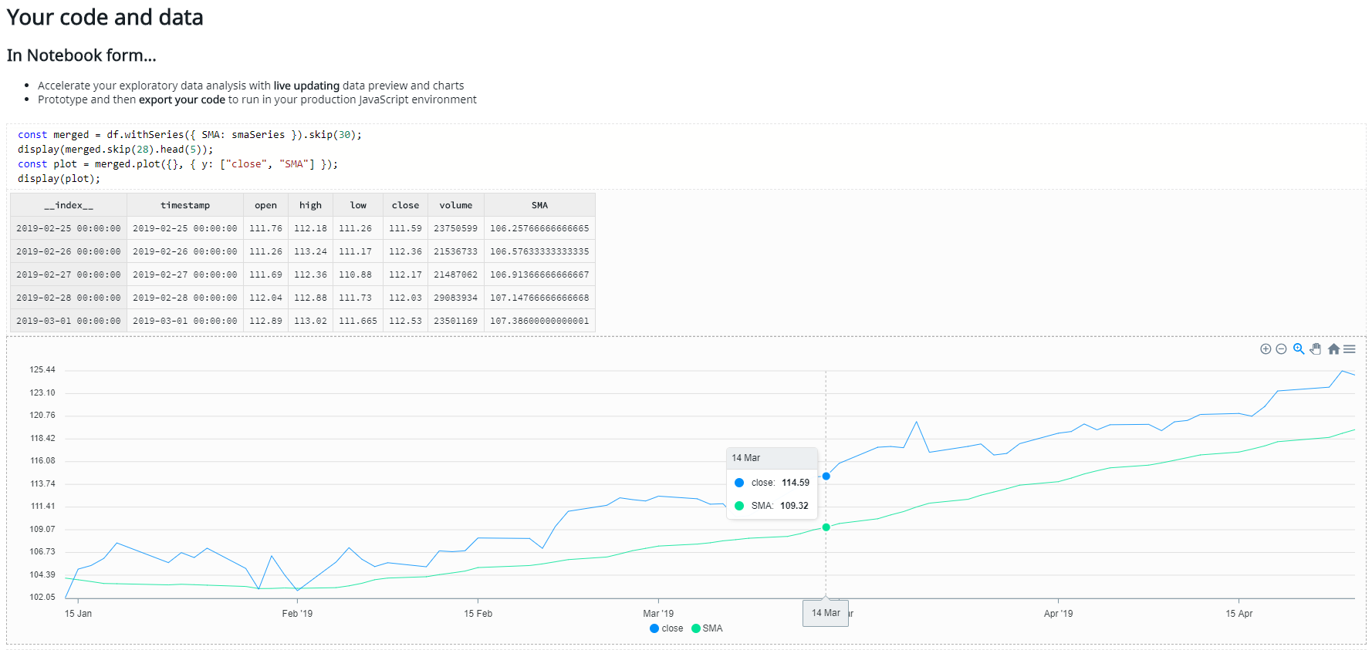Click volume value 21487062
This screenshot has height=650, width=1372.
click(x=455, y=274)
